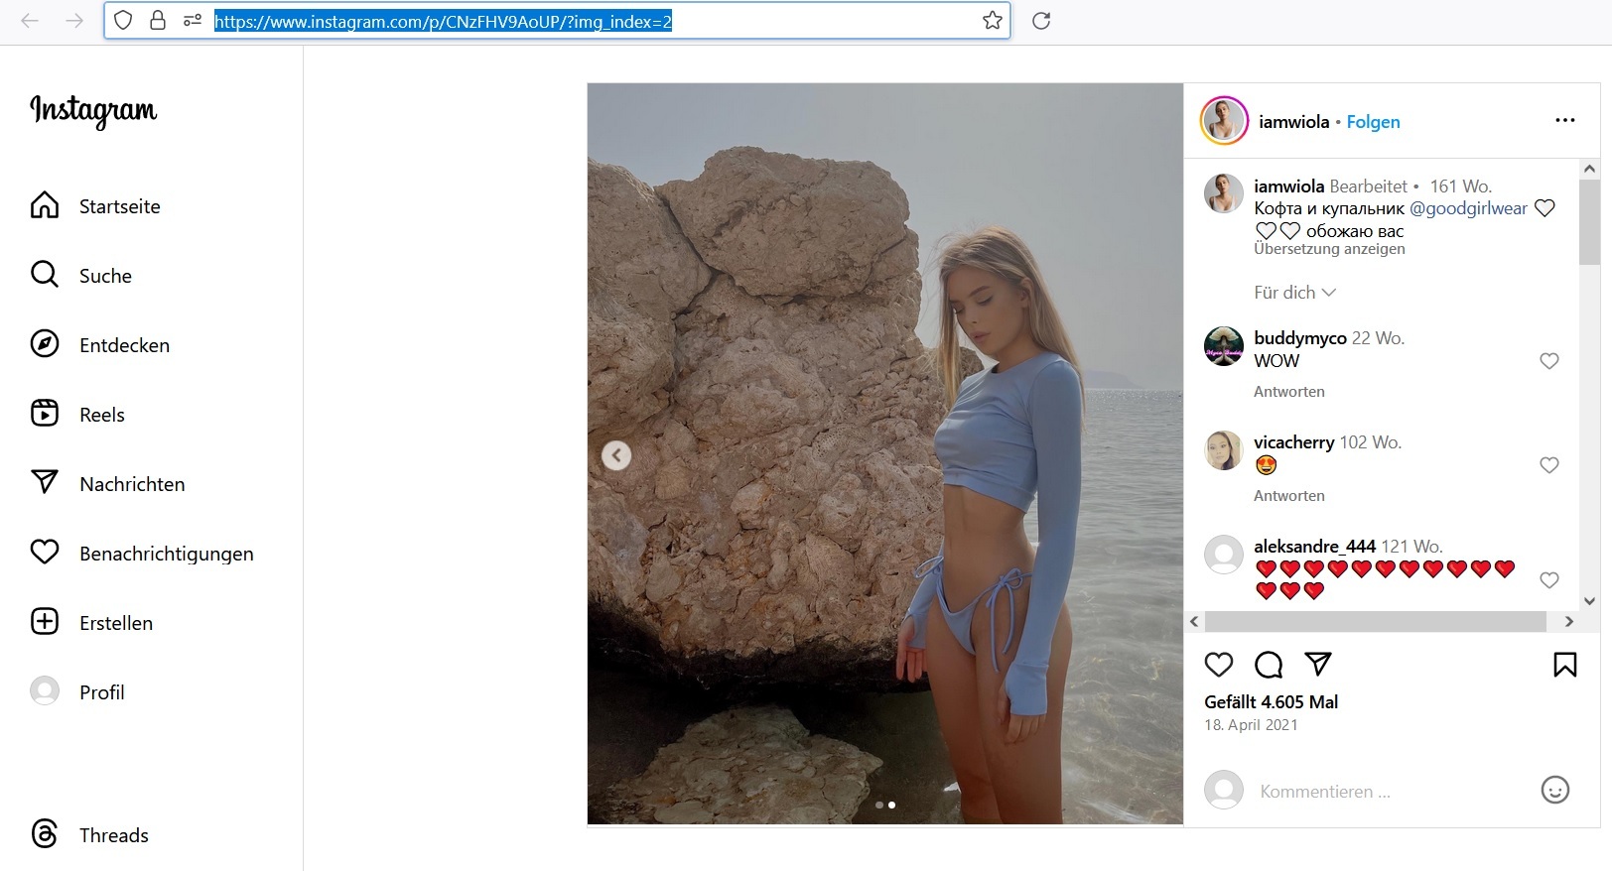The height and width of the screenshot is (871, 1612).
Task: Save post with bookmark icon
Action: click(x=1565, y=665)
